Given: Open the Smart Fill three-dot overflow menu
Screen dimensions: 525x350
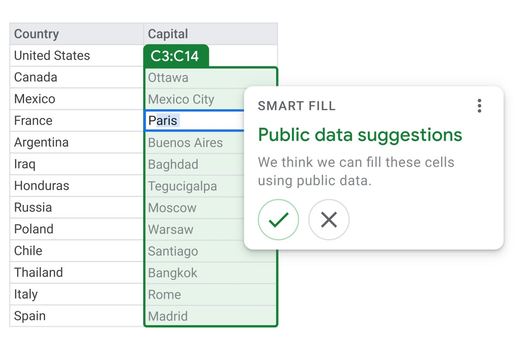Looking at the screenshot, I should tap(479, 105).
